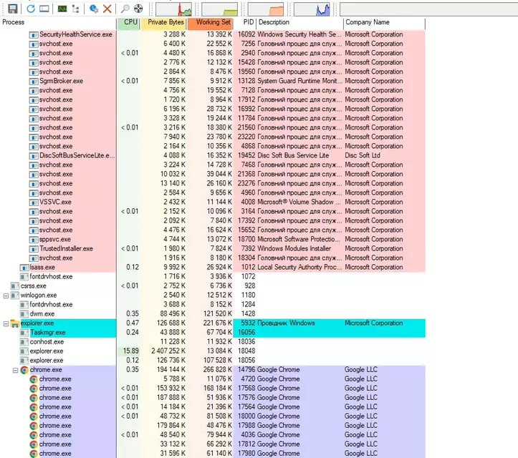Click the Save toolbar icon
The height and width of the screenshot is (458, 518).
pos(13,9)
